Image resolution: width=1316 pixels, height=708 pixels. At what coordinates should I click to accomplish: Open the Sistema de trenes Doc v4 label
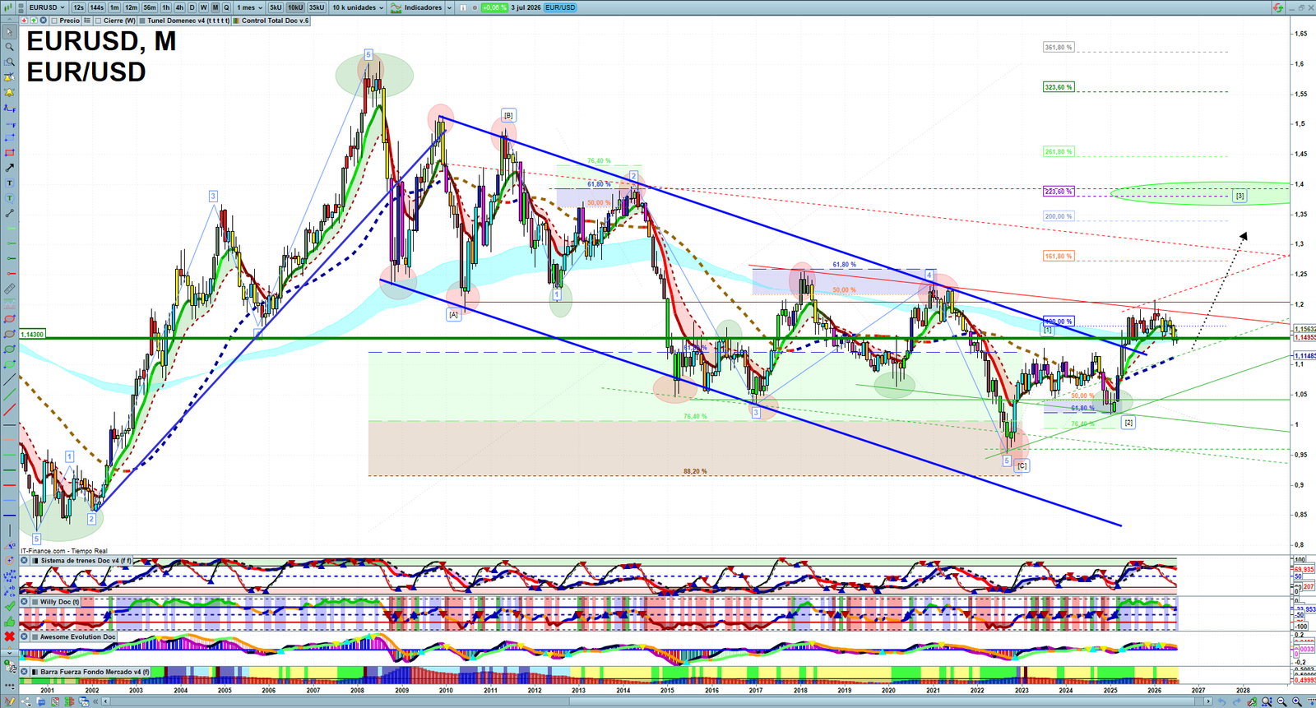[x=86, y=561]
